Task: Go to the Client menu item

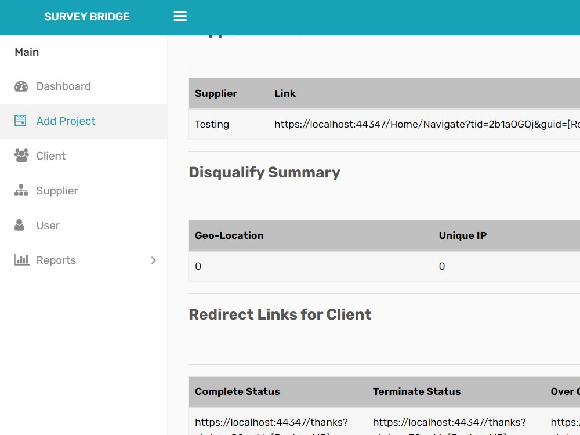Action: tap(84, 155)
